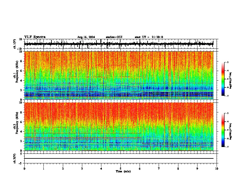Click the "6" frequency tick on ch.2 spectrogram
This screenshot has width=244, height=189.
tap(22, 122)
